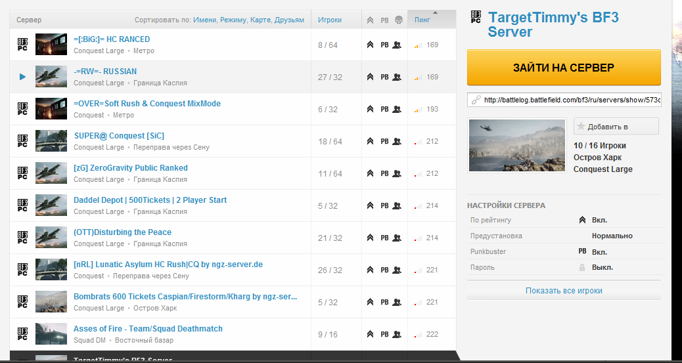Click the map thumbnail on the =[:BiG:]= HC RANCED row
Image resolution: width=682 pixels, height=363 pixels.
(51, 45)
